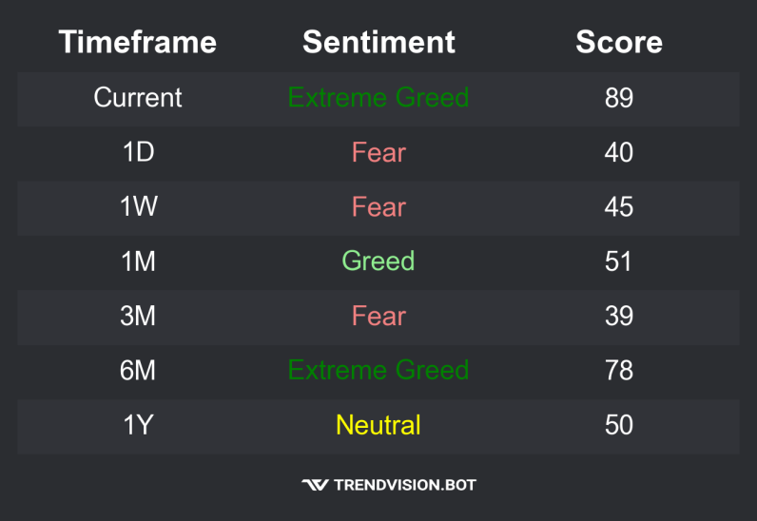Screen dimensions: 757x521
Task: Click the Score column header
Action: click(619, 42)
